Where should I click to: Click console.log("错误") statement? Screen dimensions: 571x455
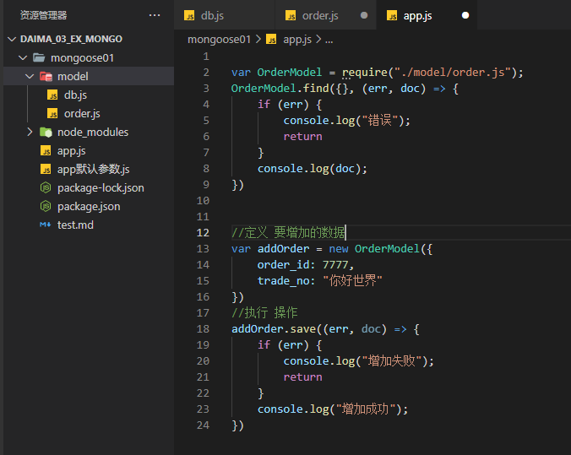pyautogui.click(x=346, y=121)
